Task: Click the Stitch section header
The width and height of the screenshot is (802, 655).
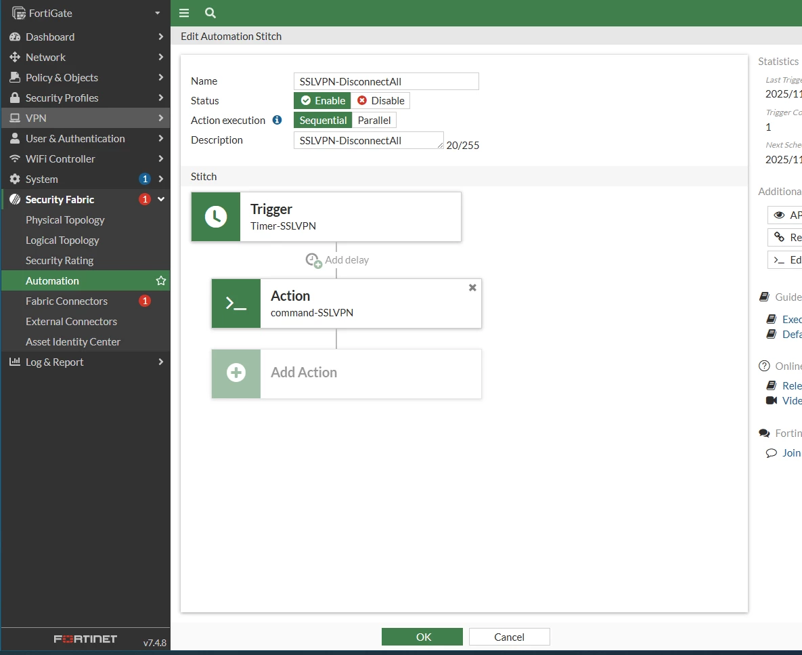Action: [464, 177]
